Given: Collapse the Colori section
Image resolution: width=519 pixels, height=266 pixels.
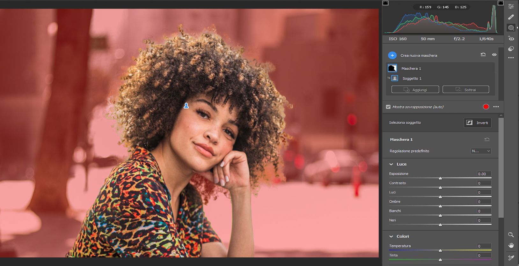Looking at the screenshot, I should [391, 236].
